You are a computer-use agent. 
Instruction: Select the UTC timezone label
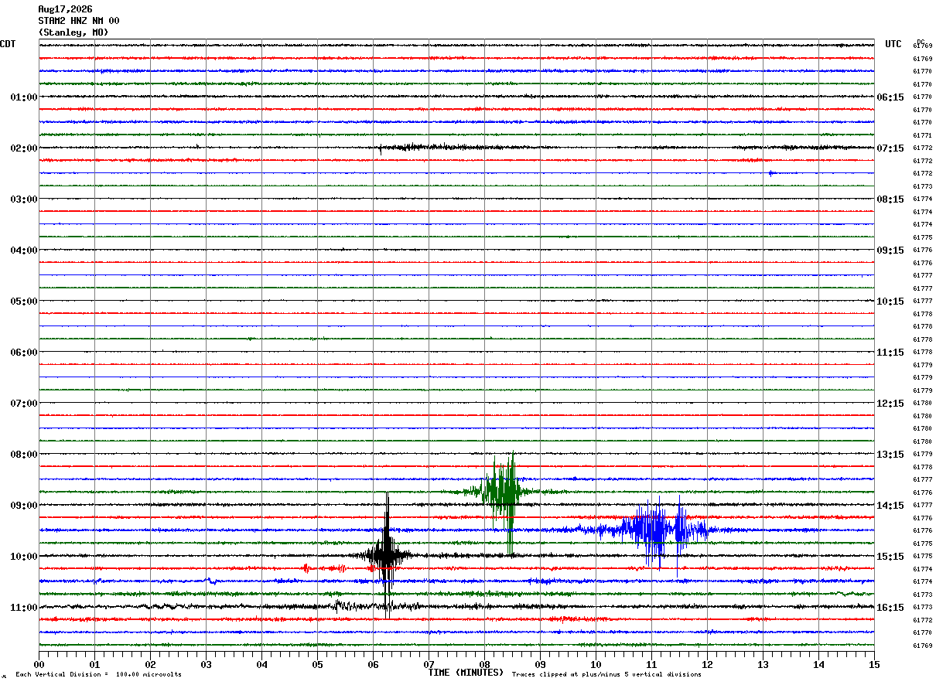coord(893,44)
